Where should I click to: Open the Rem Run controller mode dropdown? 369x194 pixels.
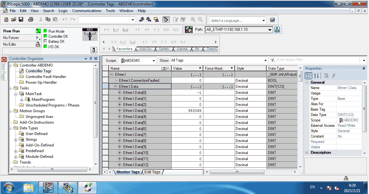tap(38, 31)
